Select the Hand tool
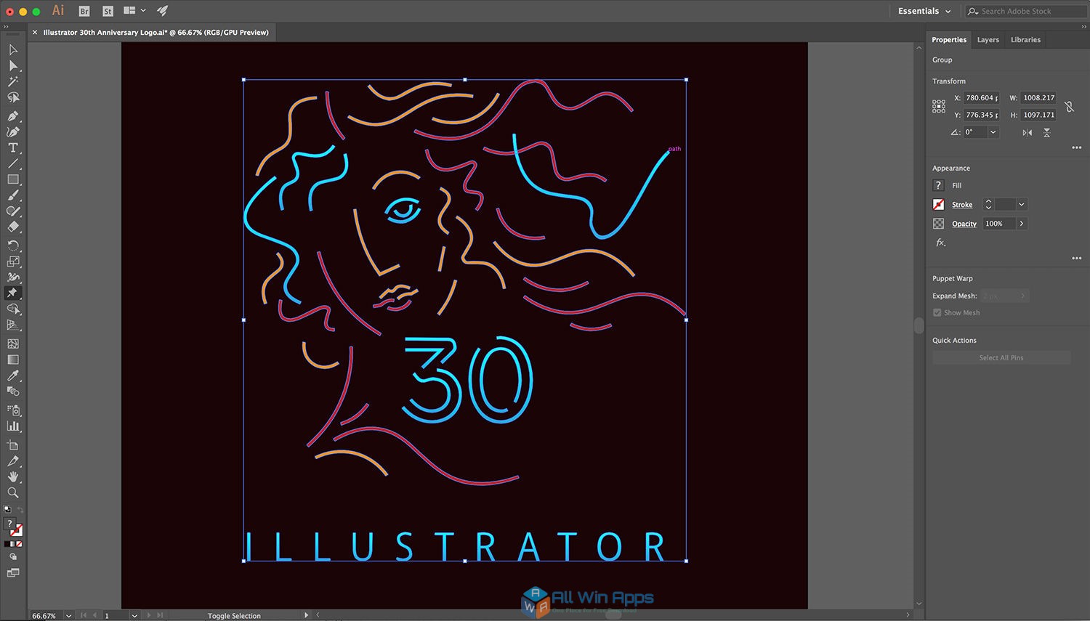 coord(13,477)
